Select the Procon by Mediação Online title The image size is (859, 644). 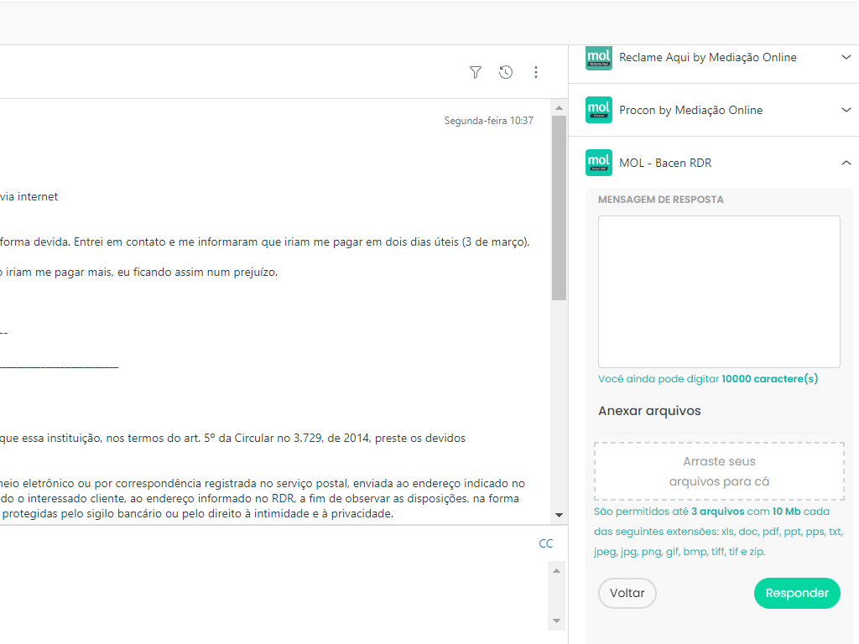[x=690, y=110]
